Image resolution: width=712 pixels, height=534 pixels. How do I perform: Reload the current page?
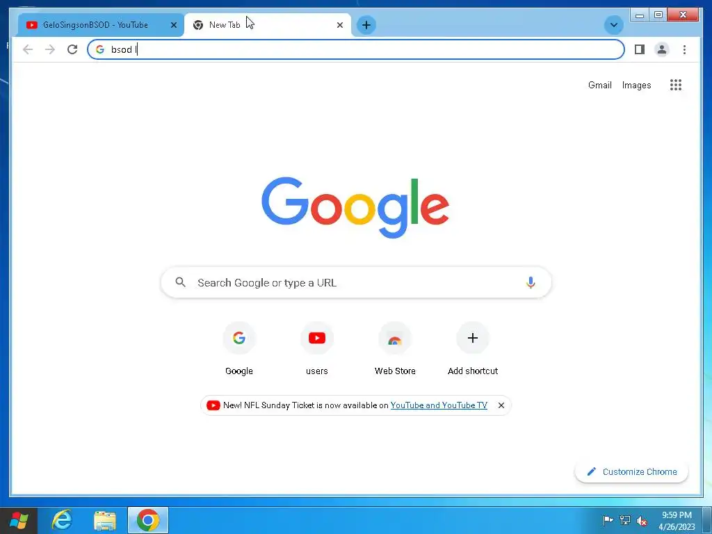pos(72,49)
